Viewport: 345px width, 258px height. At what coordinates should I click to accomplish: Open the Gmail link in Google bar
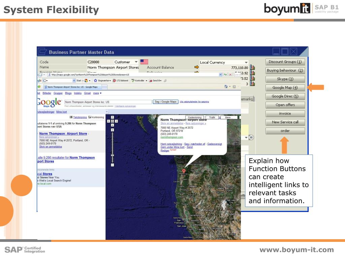(87, 93)
